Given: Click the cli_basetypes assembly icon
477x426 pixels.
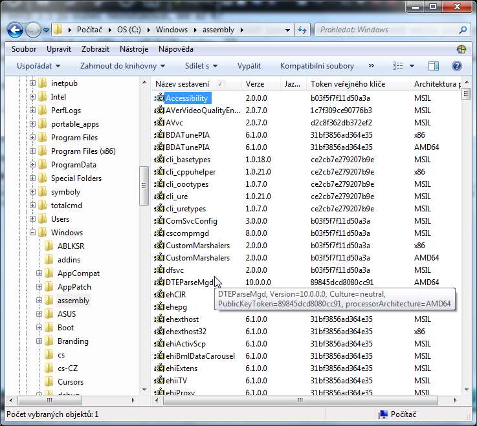Looking at the screenshot, I should 159,160.
